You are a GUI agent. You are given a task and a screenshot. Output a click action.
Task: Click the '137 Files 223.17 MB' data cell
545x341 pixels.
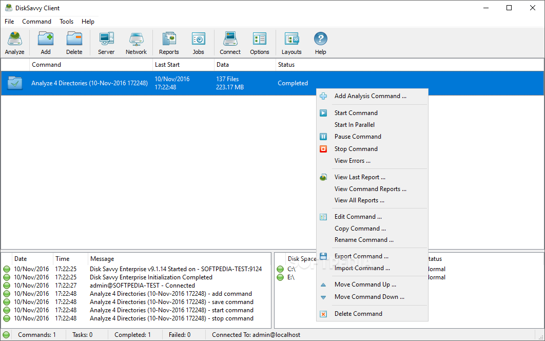[x=230, y=83]
